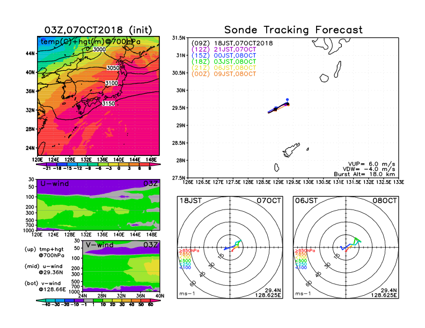Click the "Sonde Tracking Forecast" heading
This screenshot has height=328, width=425.
pyautogui.click(x=294, y=29)
